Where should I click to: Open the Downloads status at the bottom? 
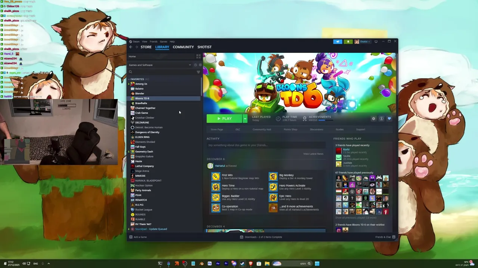tap(261, 237)
